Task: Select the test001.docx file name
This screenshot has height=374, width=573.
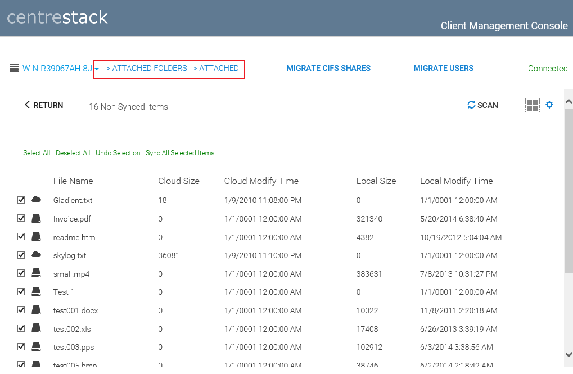Action: (x=76, y=310)
